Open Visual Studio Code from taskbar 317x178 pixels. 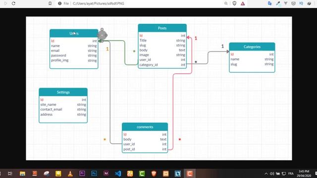(x=118, y=174)
